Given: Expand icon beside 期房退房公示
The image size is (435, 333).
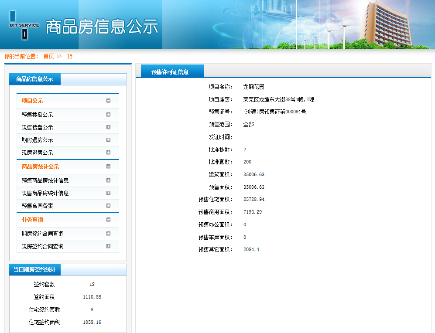Looking at the screenshot, I should [109, 140].
